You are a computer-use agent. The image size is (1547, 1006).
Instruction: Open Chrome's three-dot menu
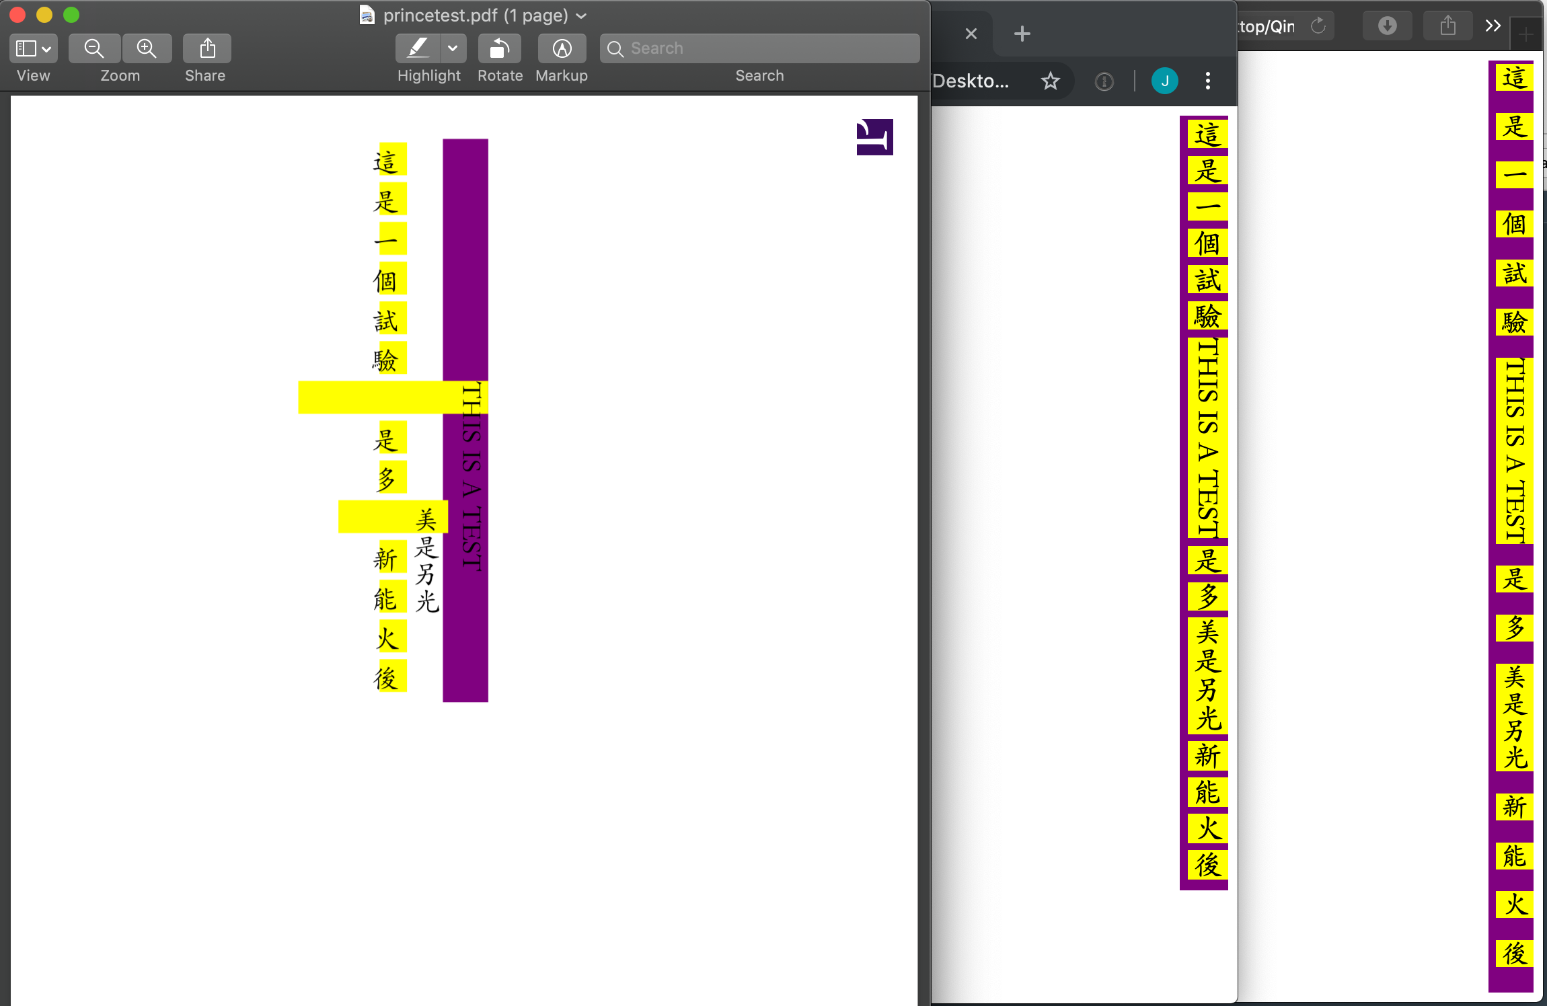(1208, 81)
